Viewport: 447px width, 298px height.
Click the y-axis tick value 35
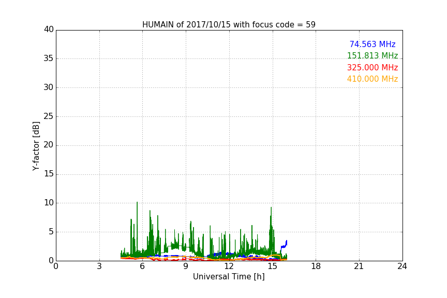(x=49, y=58)
